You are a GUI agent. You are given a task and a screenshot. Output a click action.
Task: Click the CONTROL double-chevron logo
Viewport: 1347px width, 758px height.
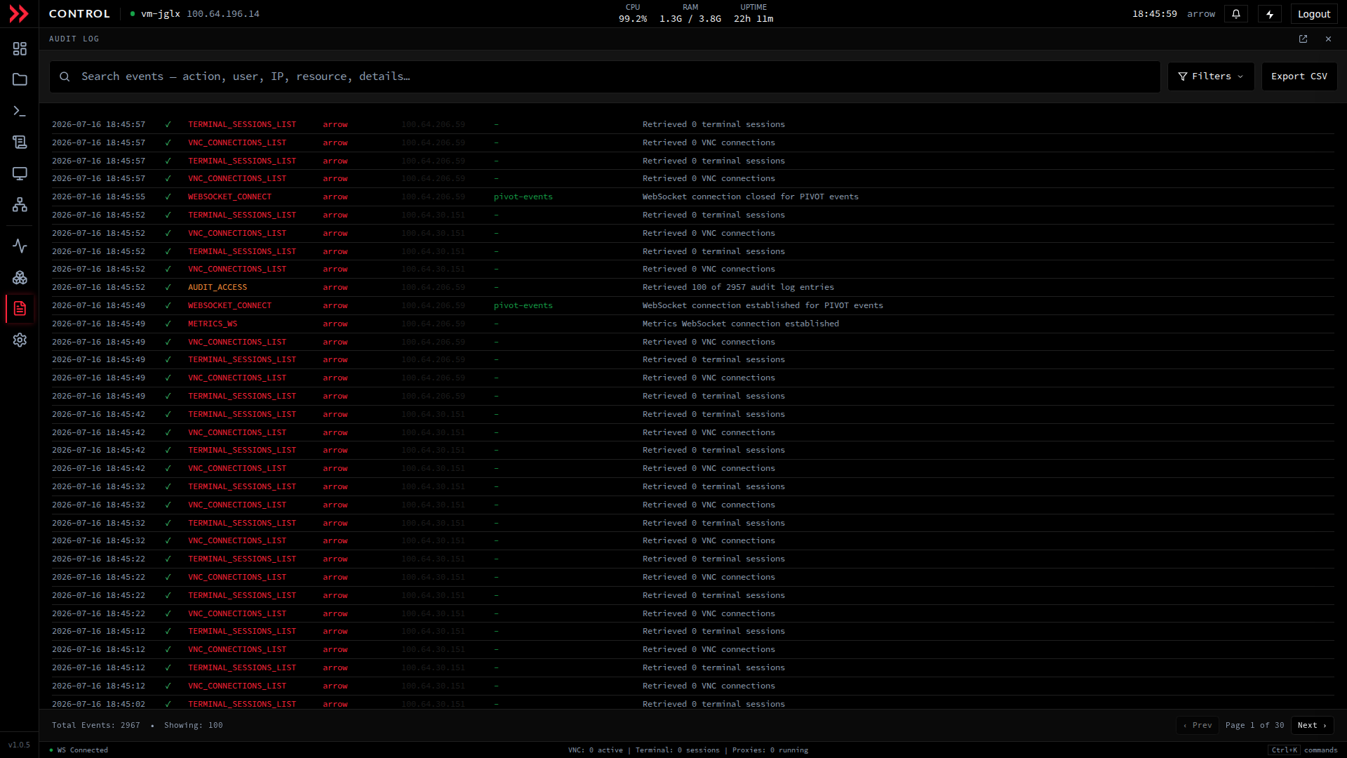19,14
